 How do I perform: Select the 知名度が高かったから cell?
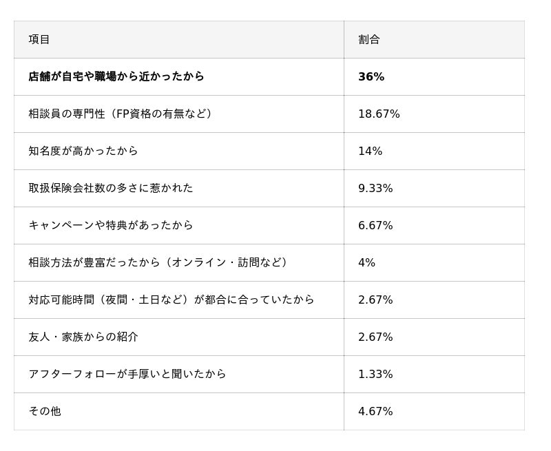pos(83,151)
